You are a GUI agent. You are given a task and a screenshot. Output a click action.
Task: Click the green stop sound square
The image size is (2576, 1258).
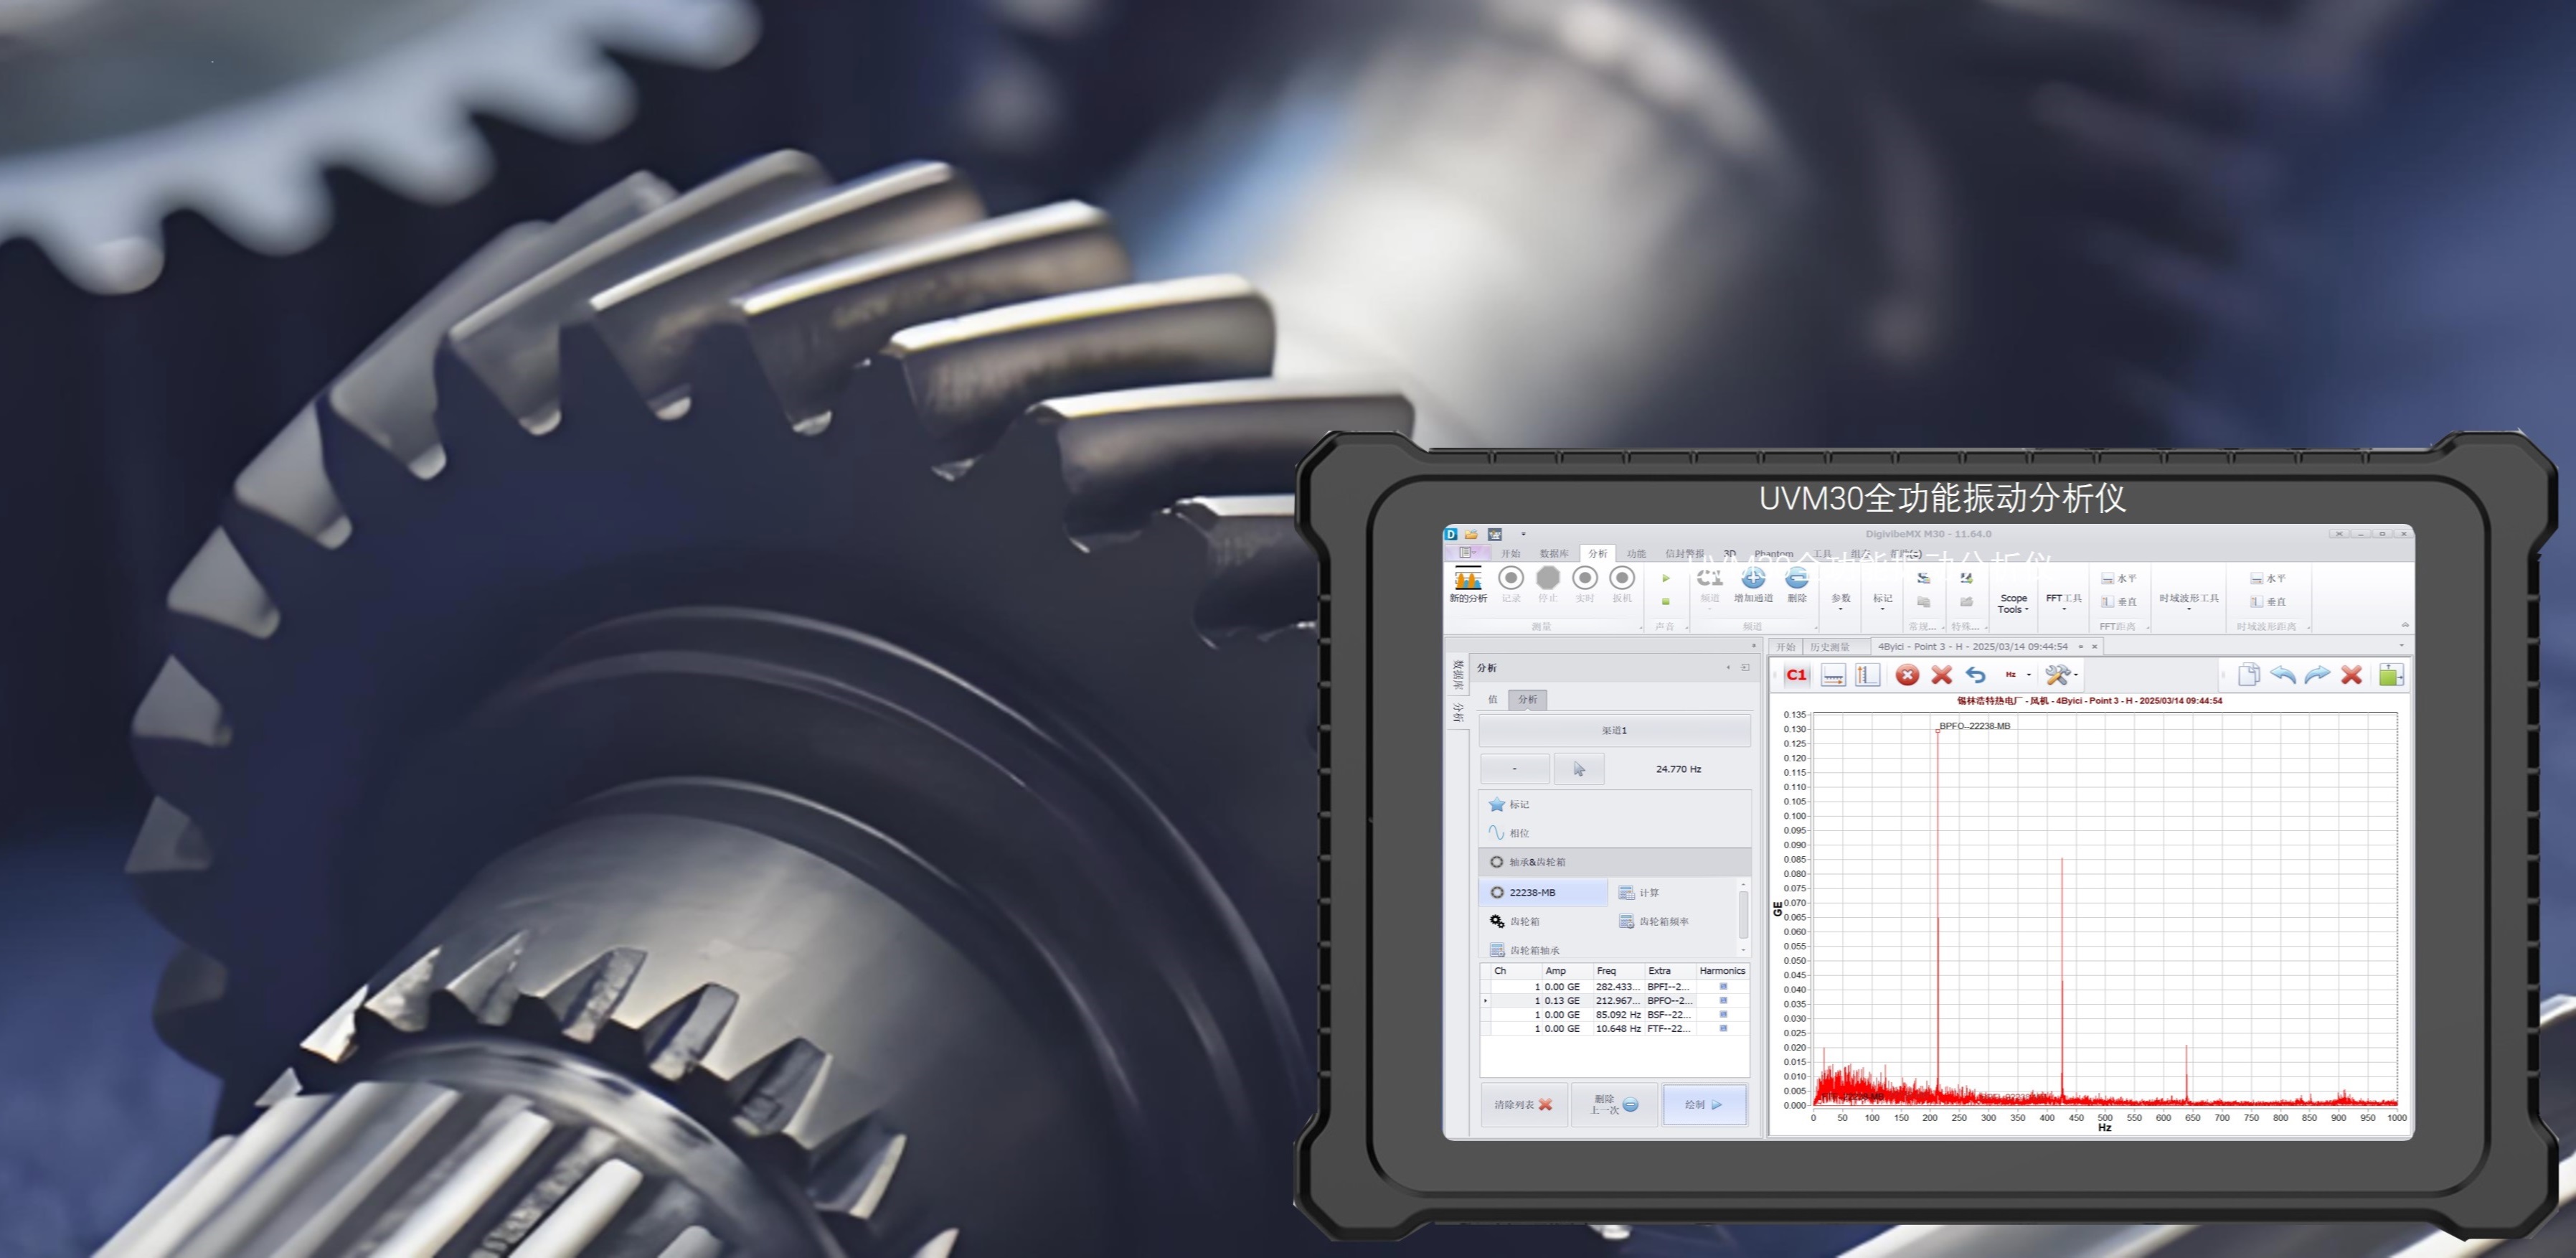pos(1666,601)
